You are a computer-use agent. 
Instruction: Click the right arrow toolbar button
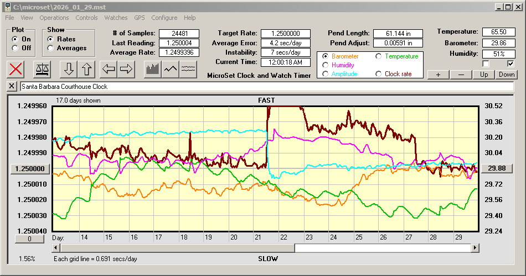[x=126, y=69]
